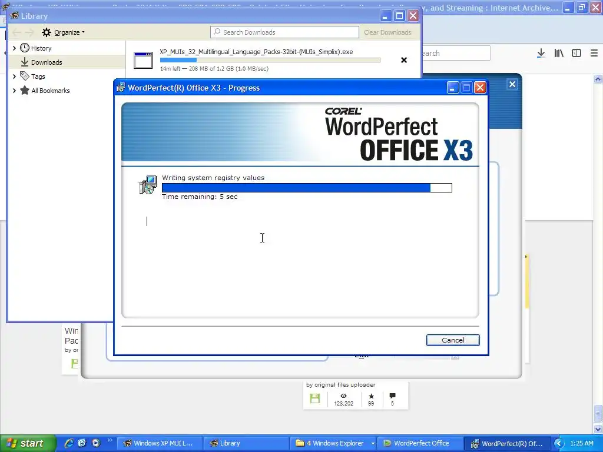603x452 pixels.
Task: Click the installation progress bar
Action: 307,188
